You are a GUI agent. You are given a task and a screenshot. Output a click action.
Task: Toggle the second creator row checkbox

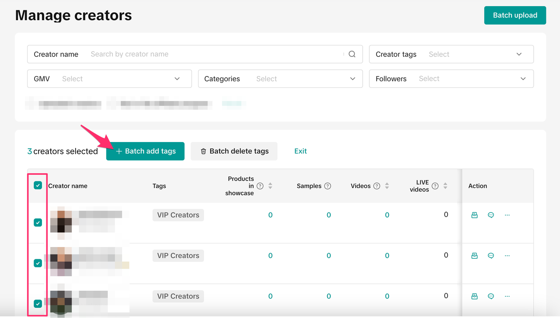tap(38, 263)
